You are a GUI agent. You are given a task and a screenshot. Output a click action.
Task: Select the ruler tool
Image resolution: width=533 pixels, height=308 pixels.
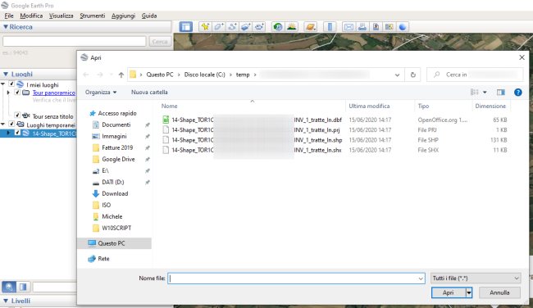[x=330, y=27]
